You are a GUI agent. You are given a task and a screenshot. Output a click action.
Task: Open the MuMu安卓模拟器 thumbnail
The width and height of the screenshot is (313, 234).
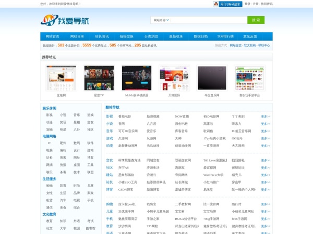136,79
